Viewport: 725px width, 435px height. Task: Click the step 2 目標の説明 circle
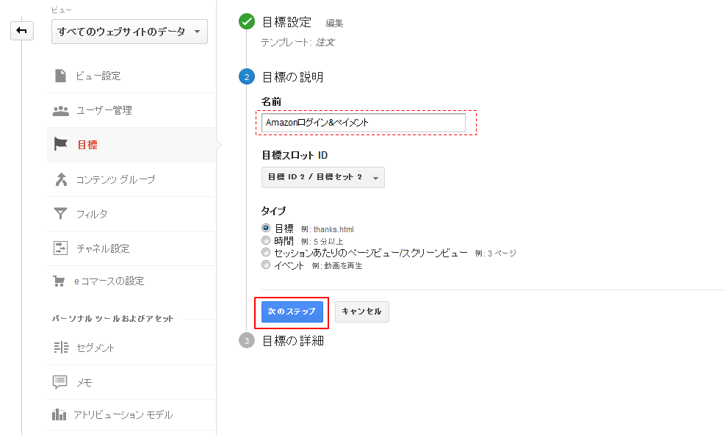(x=247, y=77)
